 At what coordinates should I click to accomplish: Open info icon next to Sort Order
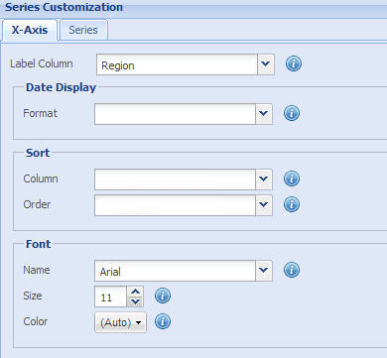point(292,204)
